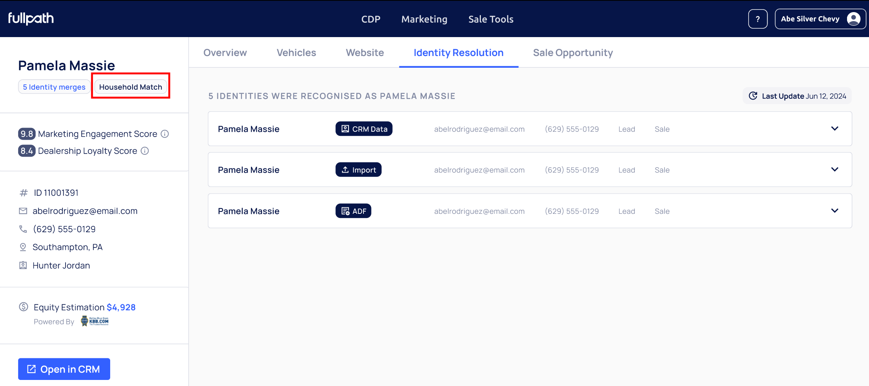Screen dimensions: 869x386
Task: Click the help question mark icon
Action: pos(758,19)
